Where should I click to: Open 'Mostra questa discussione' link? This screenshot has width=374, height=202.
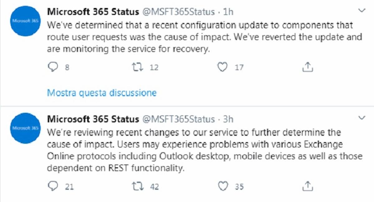[101, 93]
